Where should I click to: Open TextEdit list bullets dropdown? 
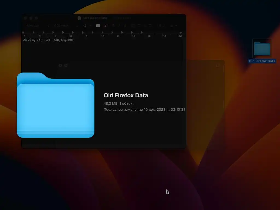(173, 26)
